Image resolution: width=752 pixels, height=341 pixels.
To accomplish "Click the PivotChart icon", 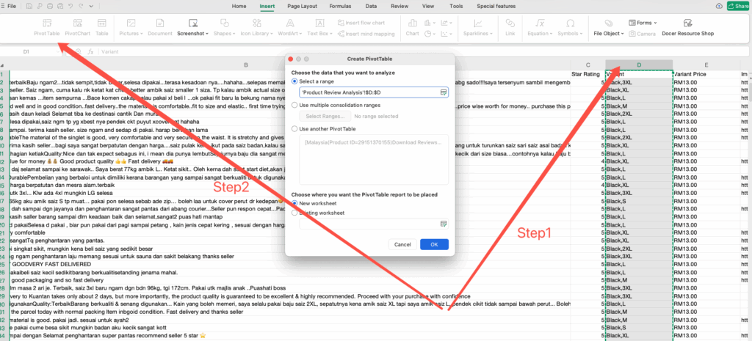I will click(77, 27).
